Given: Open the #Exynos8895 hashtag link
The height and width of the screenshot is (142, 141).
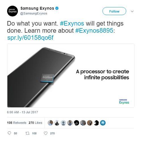Looking at the screenshot, I should pyautogui.click(x=94, y=30).
